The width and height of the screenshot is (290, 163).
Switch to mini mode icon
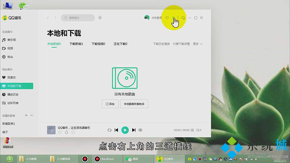183,18
